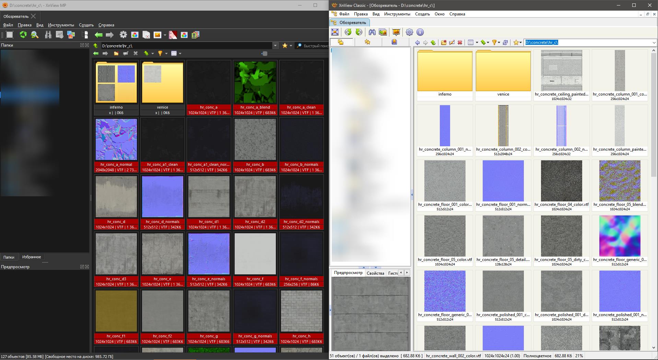Click the fullscreen icon in XnView MP toolbar

(10, 35)
